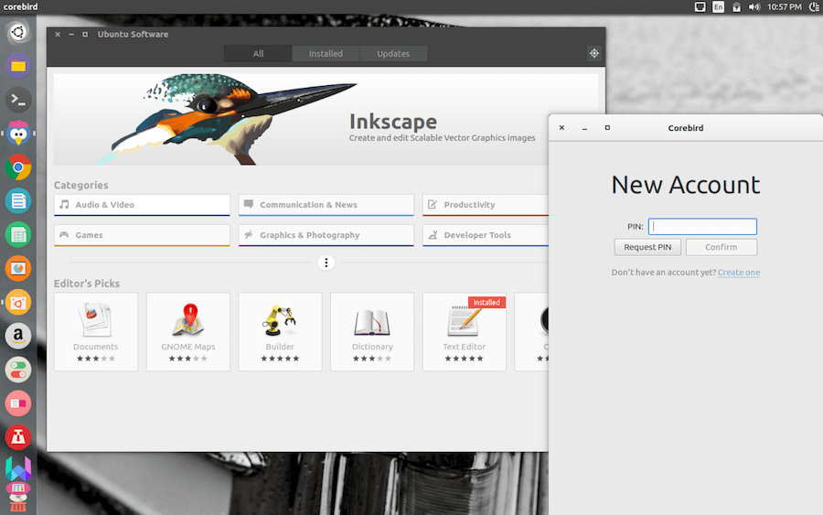
Task: Open the Dictionary app card
Action: click(x=372, y=332)
